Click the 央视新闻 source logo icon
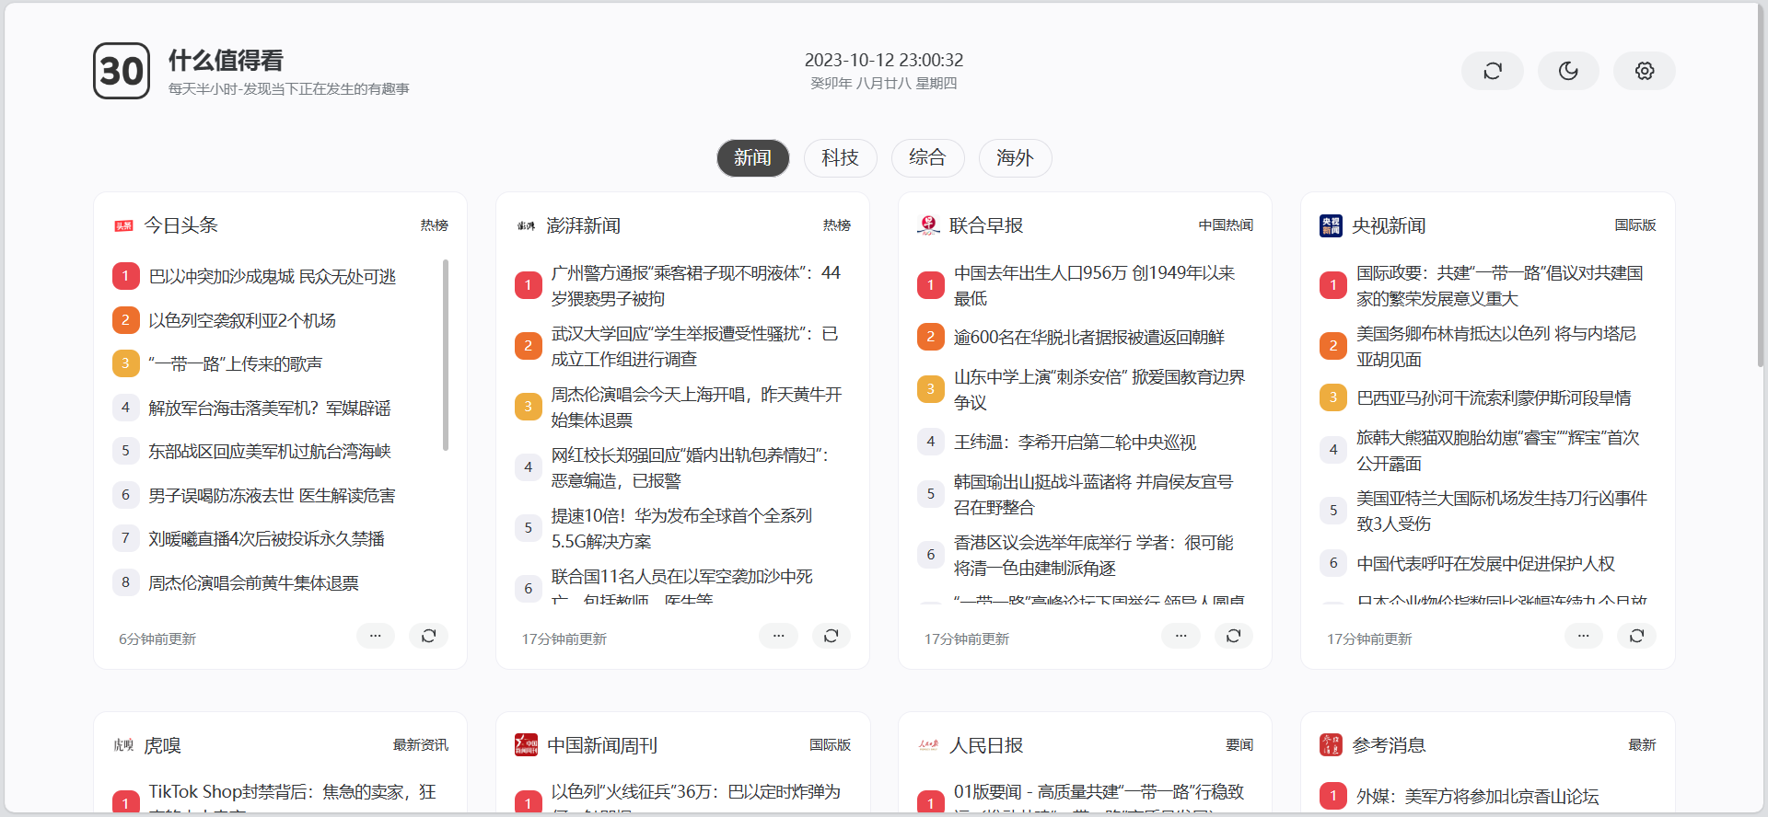Viewport: 1768px width, 817px height. point(1331,225)
